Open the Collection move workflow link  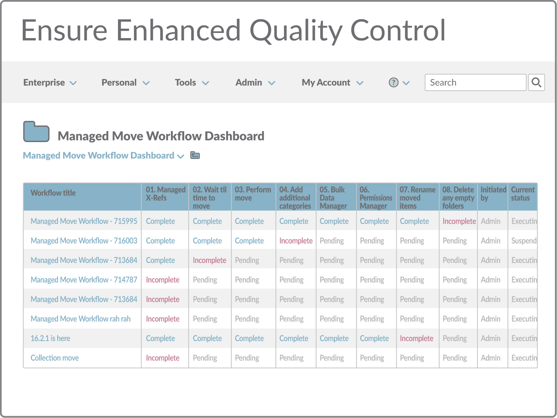point(54,358)
